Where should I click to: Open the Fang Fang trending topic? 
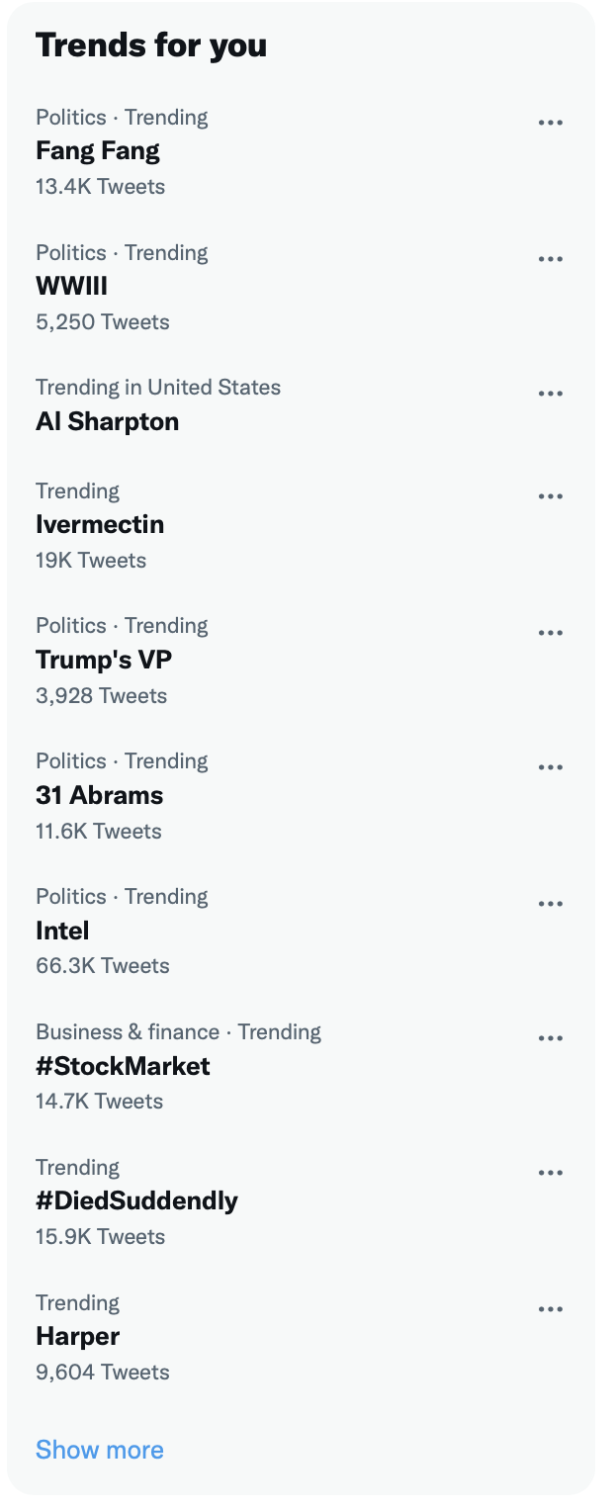(301, 151)
